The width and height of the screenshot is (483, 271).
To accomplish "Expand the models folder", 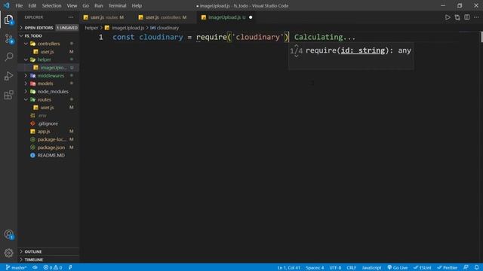I will 48,84.
